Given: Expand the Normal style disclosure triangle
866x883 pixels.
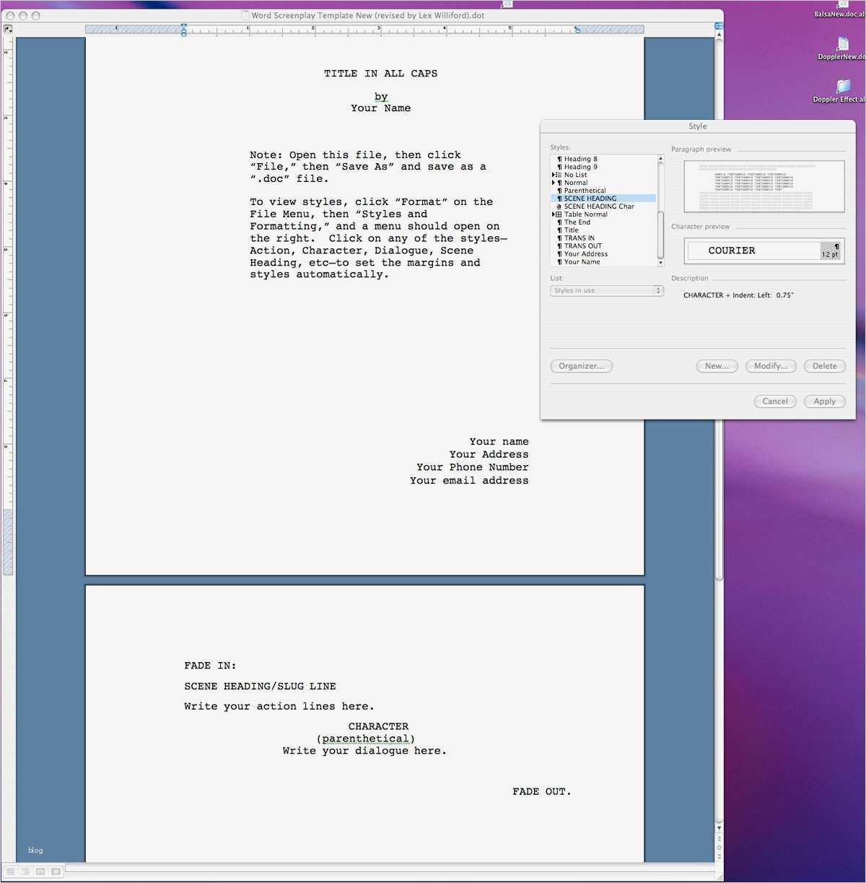Looking at the screenshot, I should pyautogui.click(x=553, y=182).
